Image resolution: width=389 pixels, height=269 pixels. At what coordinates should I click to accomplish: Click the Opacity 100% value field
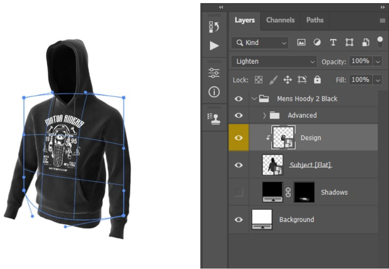[x=361, y=61]
